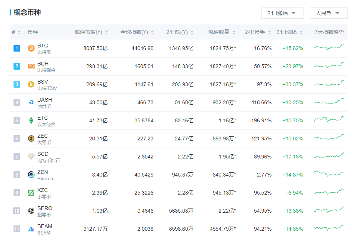Click rank badge number 1
The width and height of the screenshot is (352, 242).
coord(17,48)
